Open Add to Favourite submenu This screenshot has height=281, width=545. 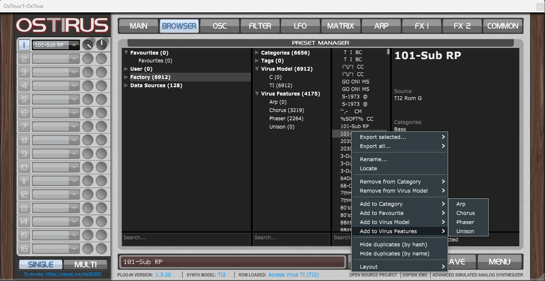[x=399, y=213]
